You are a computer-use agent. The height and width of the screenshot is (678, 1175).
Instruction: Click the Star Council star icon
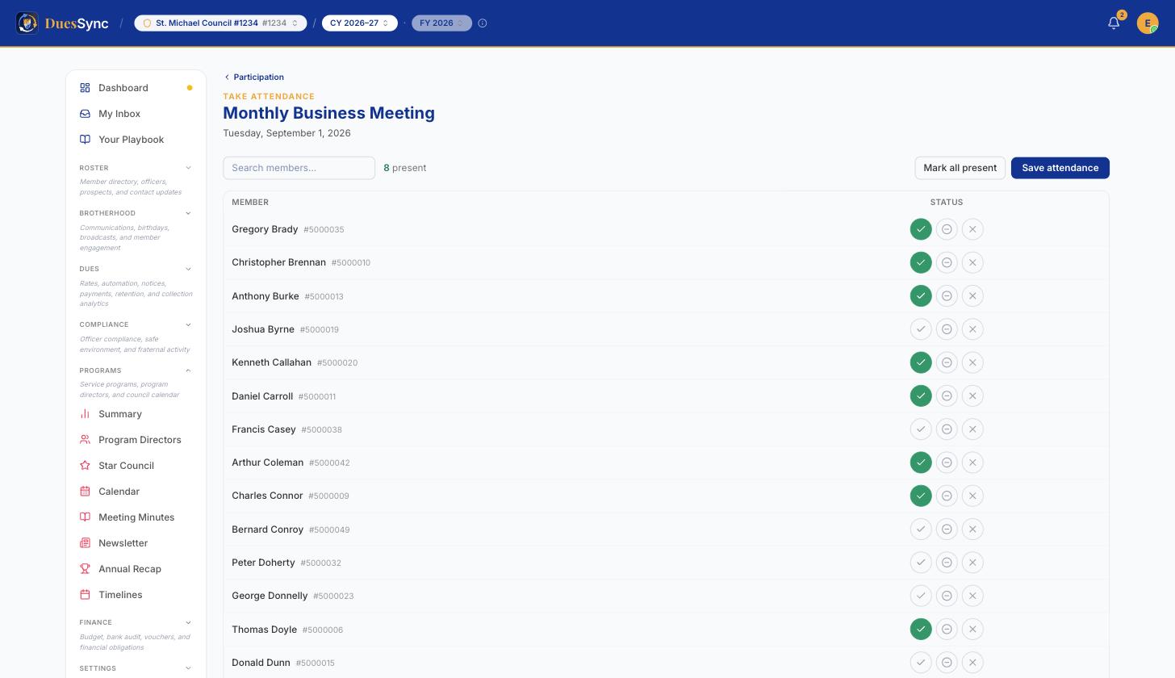coord(85,466)
